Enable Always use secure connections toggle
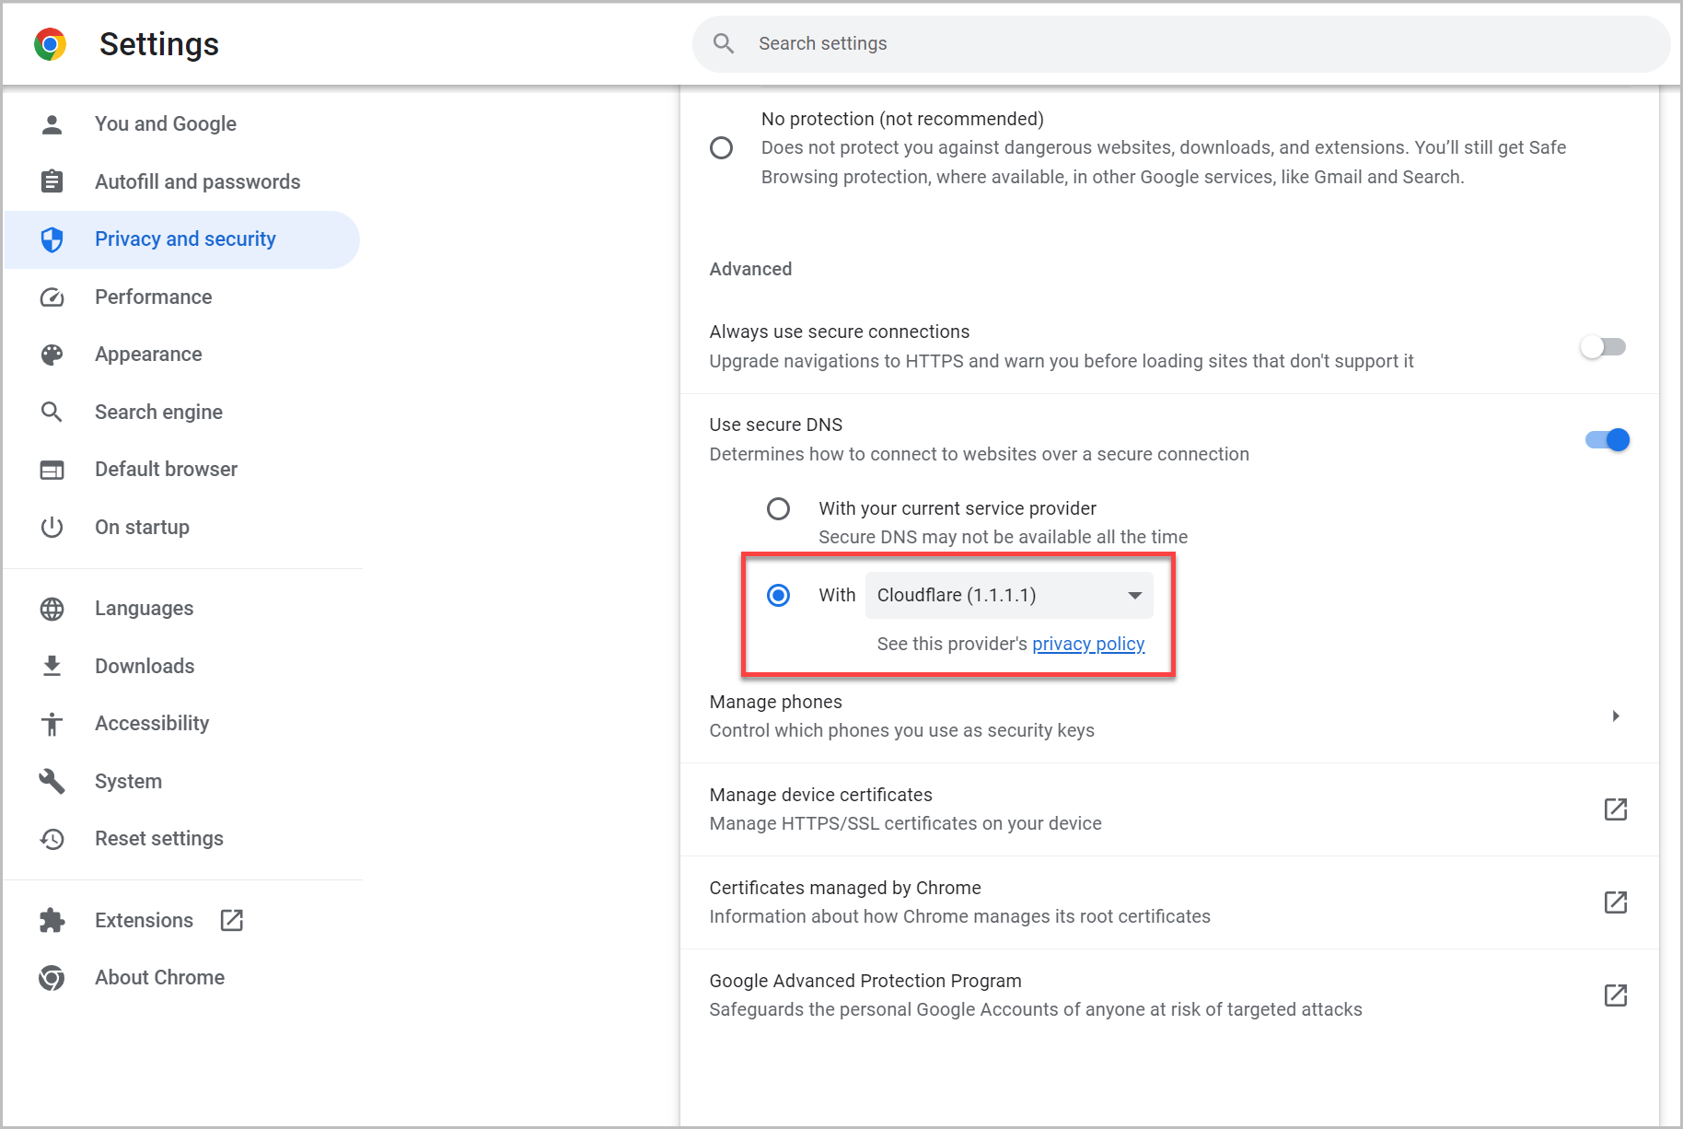 tap(1603, 347)
